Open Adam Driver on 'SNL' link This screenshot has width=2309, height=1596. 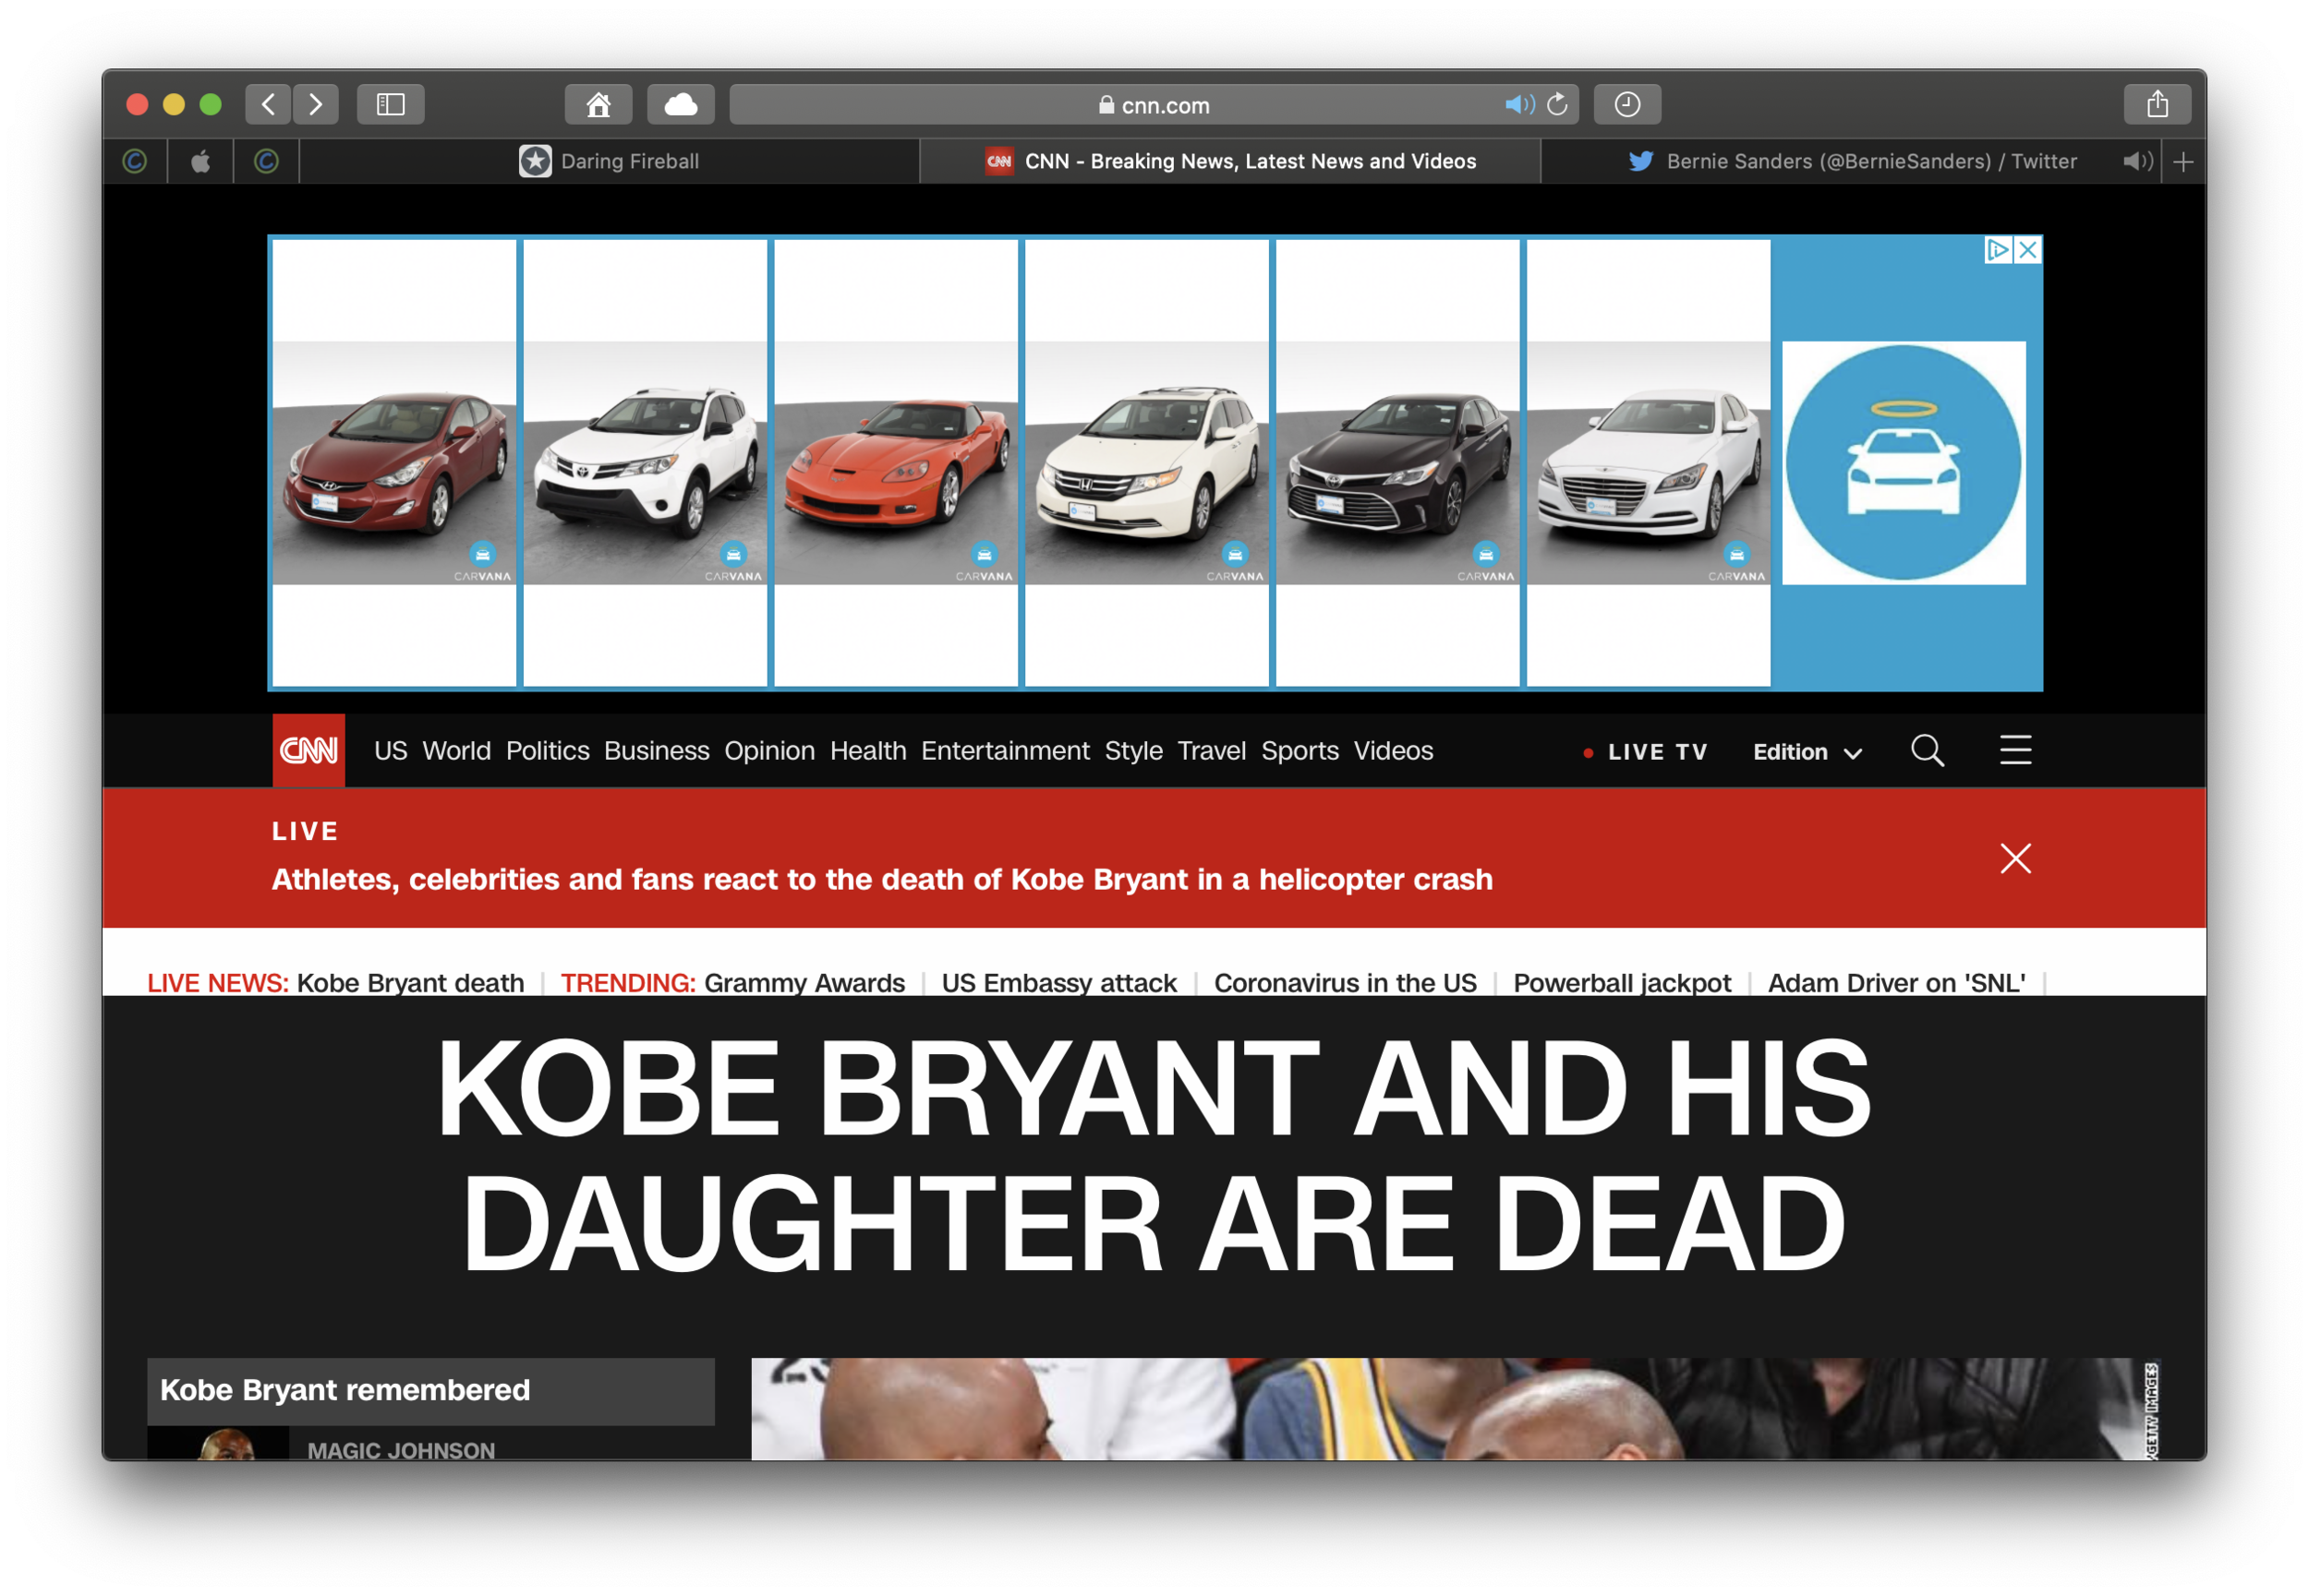1896,982
